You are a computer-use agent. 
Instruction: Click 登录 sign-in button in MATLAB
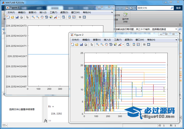pos(178,8)
